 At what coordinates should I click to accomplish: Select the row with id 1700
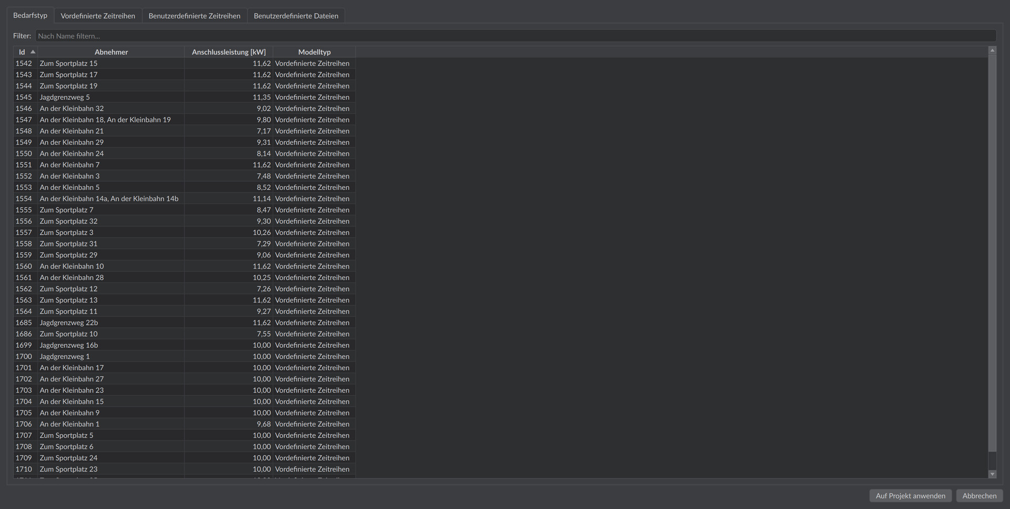pyautogui.click(x=184, y=356)
